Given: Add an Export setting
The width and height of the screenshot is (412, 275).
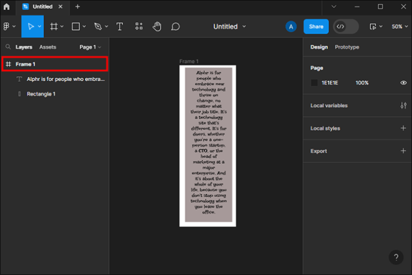Looking at the screenshot, I should [403, 151].
